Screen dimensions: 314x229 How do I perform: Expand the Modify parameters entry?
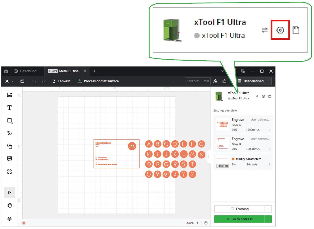tap(243, 162)
